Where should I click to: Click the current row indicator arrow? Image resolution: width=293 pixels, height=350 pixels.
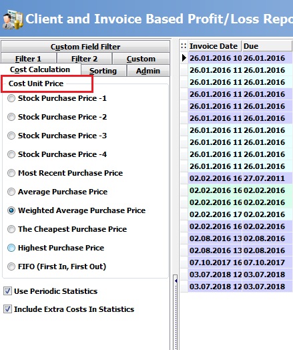click(x=184, y=58)
